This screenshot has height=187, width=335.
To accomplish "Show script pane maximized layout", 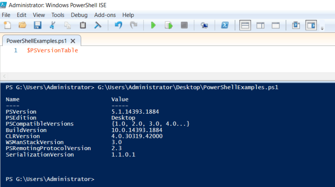I will click(276, 26).
